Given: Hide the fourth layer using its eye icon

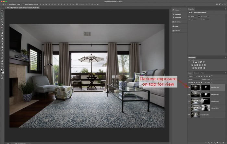Looking at the screenshot, I should click(x=189, y=108).
